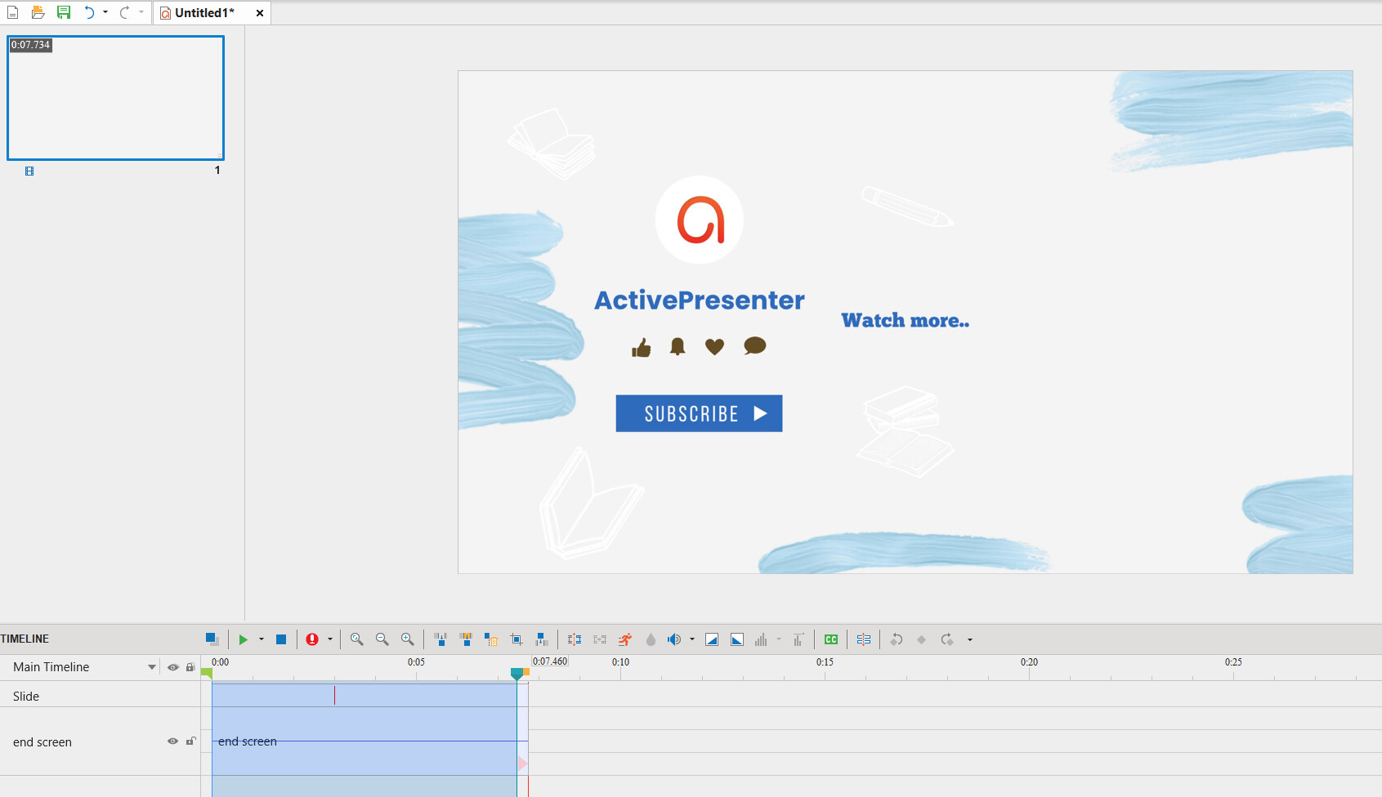Screen dimensions: 1382x797
Task: Toggle visibility of end screen layer
Action: coord(172,741)
